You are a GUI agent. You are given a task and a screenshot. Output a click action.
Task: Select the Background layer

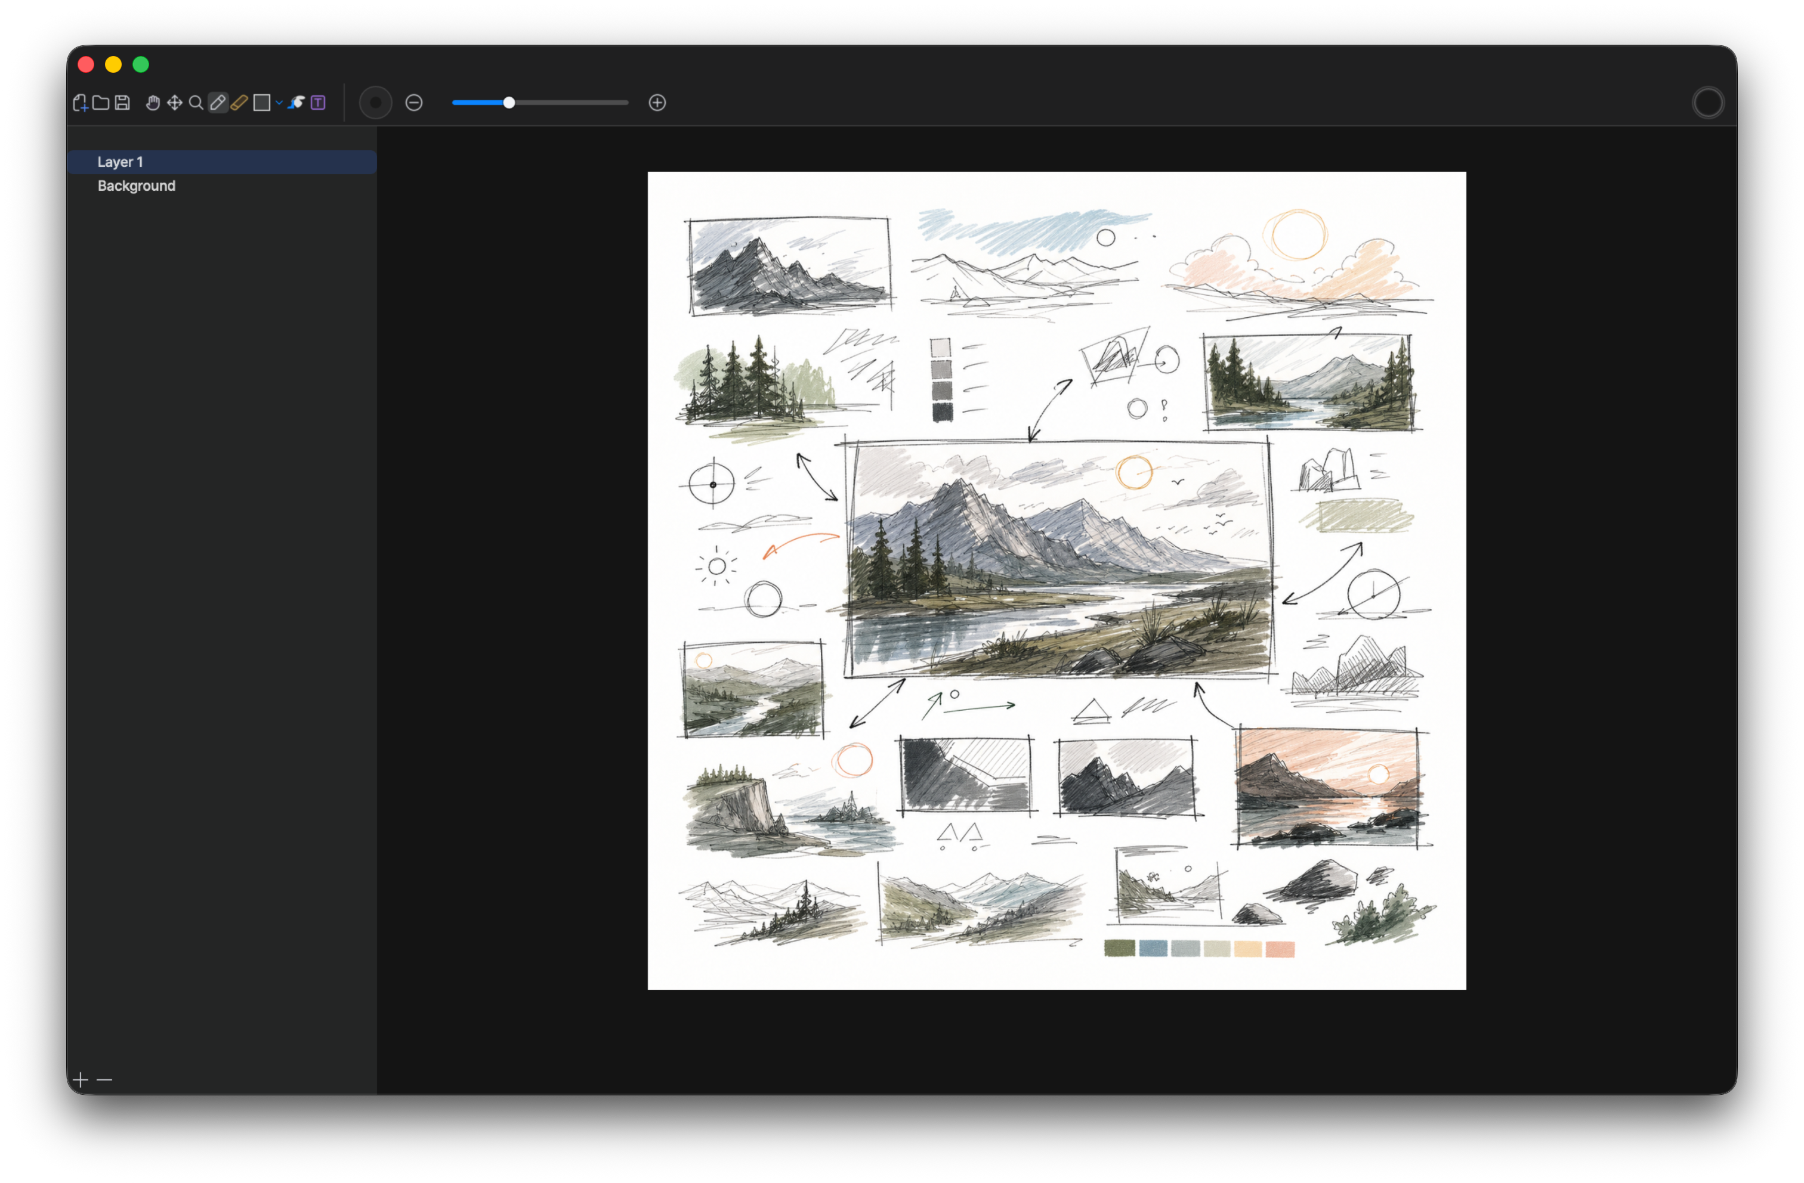(222, 187)
